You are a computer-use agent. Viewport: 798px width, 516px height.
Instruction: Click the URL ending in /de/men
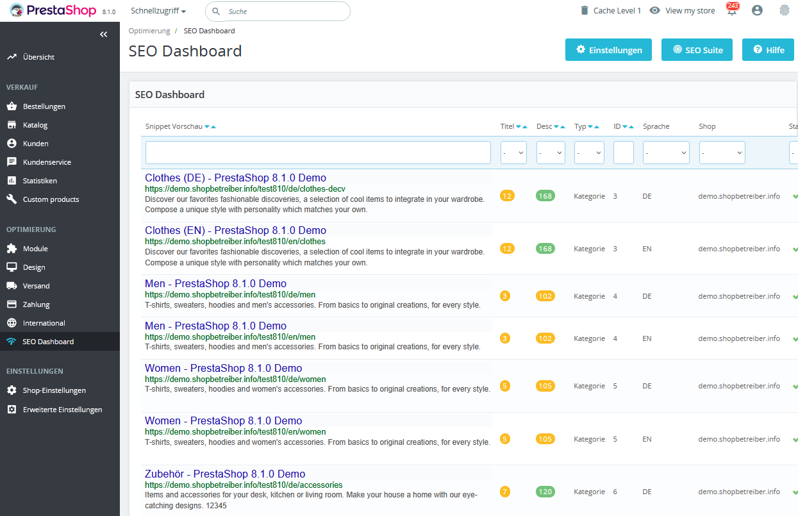(x=230, y=294)
